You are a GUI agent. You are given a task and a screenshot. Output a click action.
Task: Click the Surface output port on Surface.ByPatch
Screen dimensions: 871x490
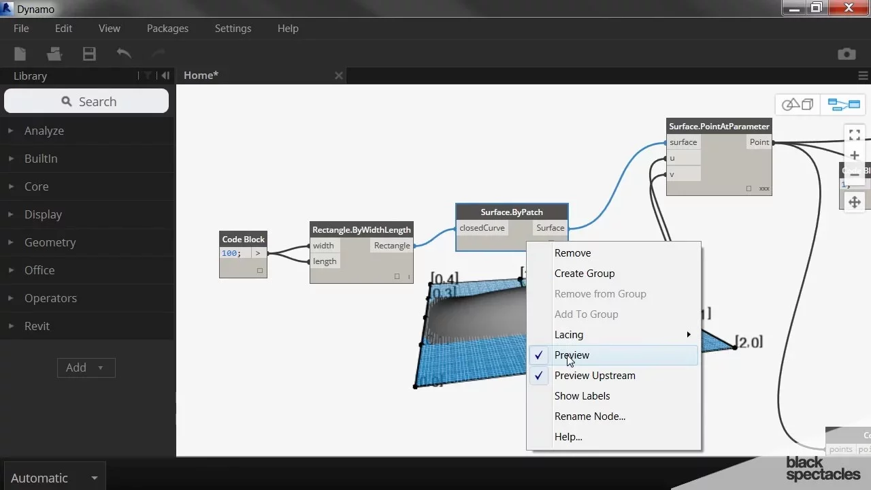(x=550, y=228)
